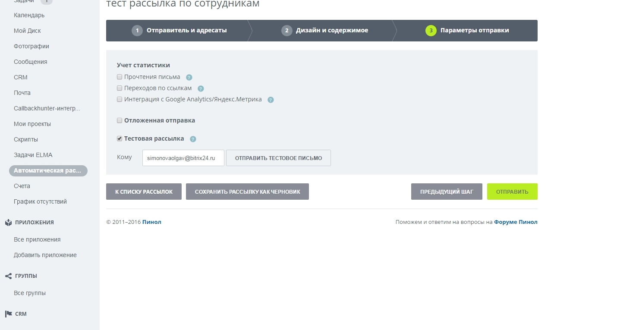This screenshot has height=330, width=639.
Task: Uncheck the Тестовая рассылка checkbox
Action: (x=120, y=138)
